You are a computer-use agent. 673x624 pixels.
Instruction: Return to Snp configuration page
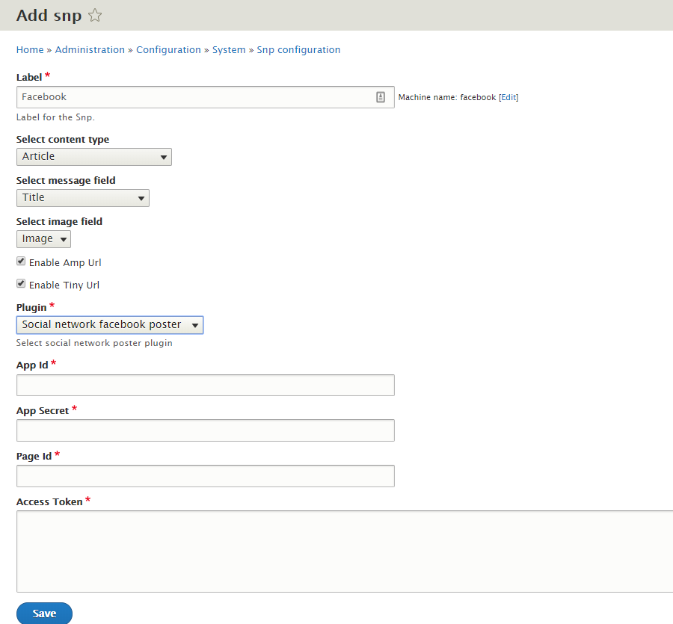pyautogui.click(x=298, y=50)
